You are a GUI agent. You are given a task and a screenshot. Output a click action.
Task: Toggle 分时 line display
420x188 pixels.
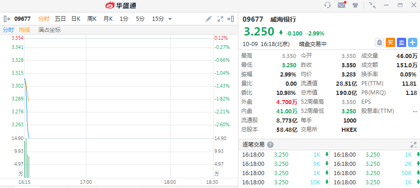(x=8, y=30)
